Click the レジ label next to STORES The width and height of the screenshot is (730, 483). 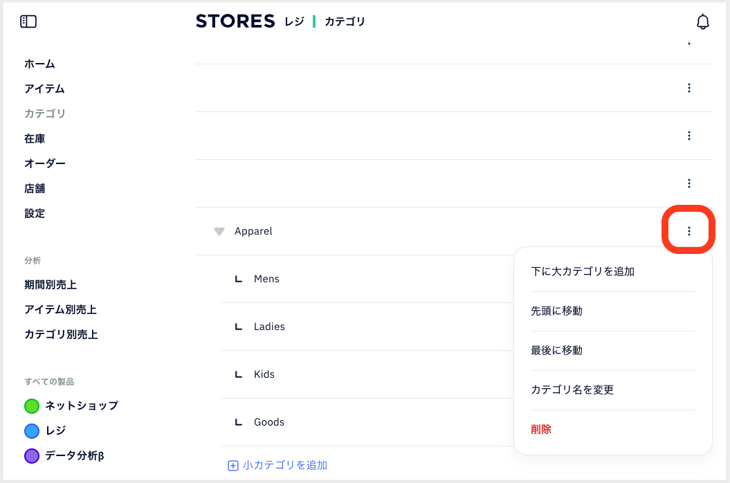click(294, 21)
